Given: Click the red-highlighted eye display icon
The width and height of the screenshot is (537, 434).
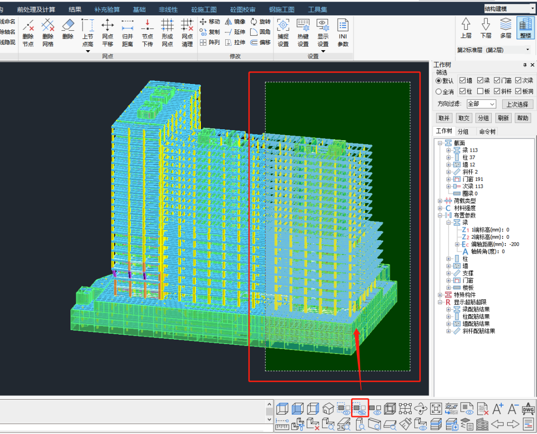Looking at the screenshot, I should (359, 409).
